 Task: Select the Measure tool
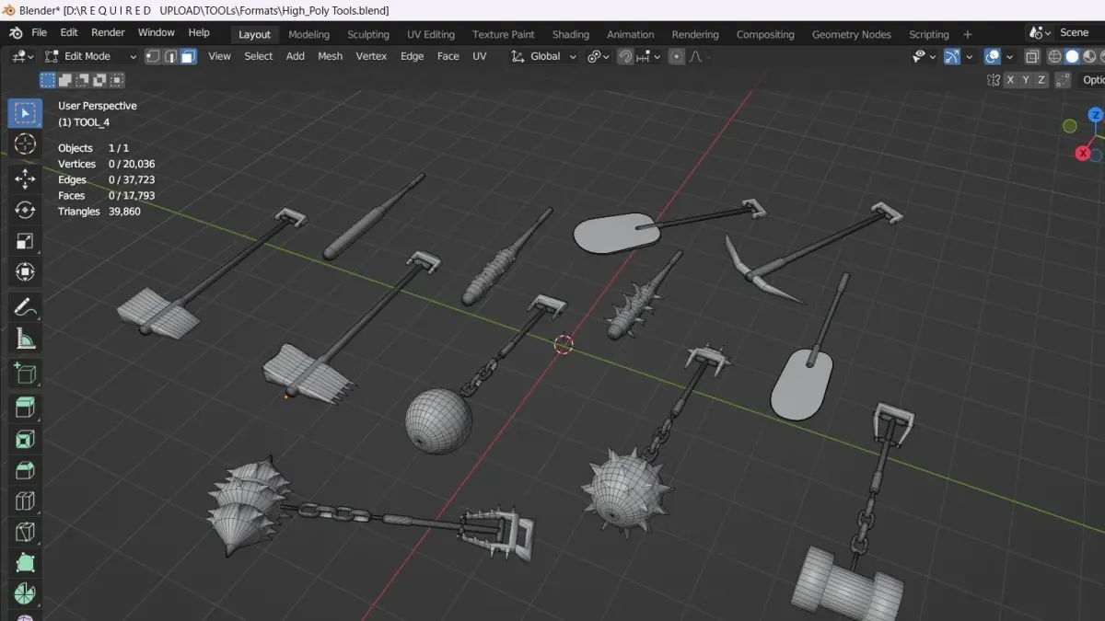point(25,339)
